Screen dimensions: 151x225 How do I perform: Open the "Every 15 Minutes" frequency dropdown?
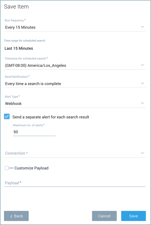[75, 27]
